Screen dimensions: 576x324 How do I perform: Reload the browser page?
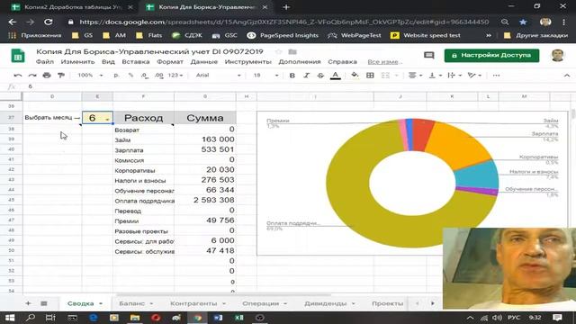[48, 22]
